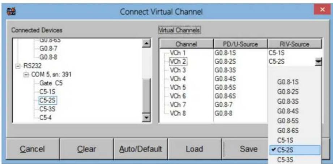The image size is (333, 164).
Task: Click RIV-Source cell C5-1S for VCh 1
Action: pos(277,53)
